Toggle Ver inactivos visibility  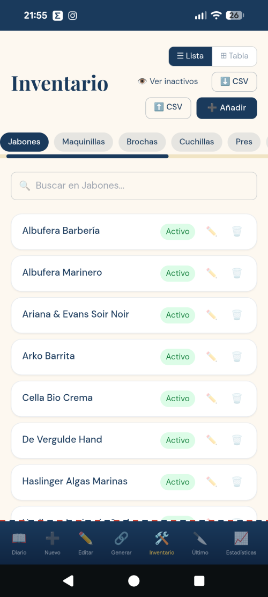168,82
